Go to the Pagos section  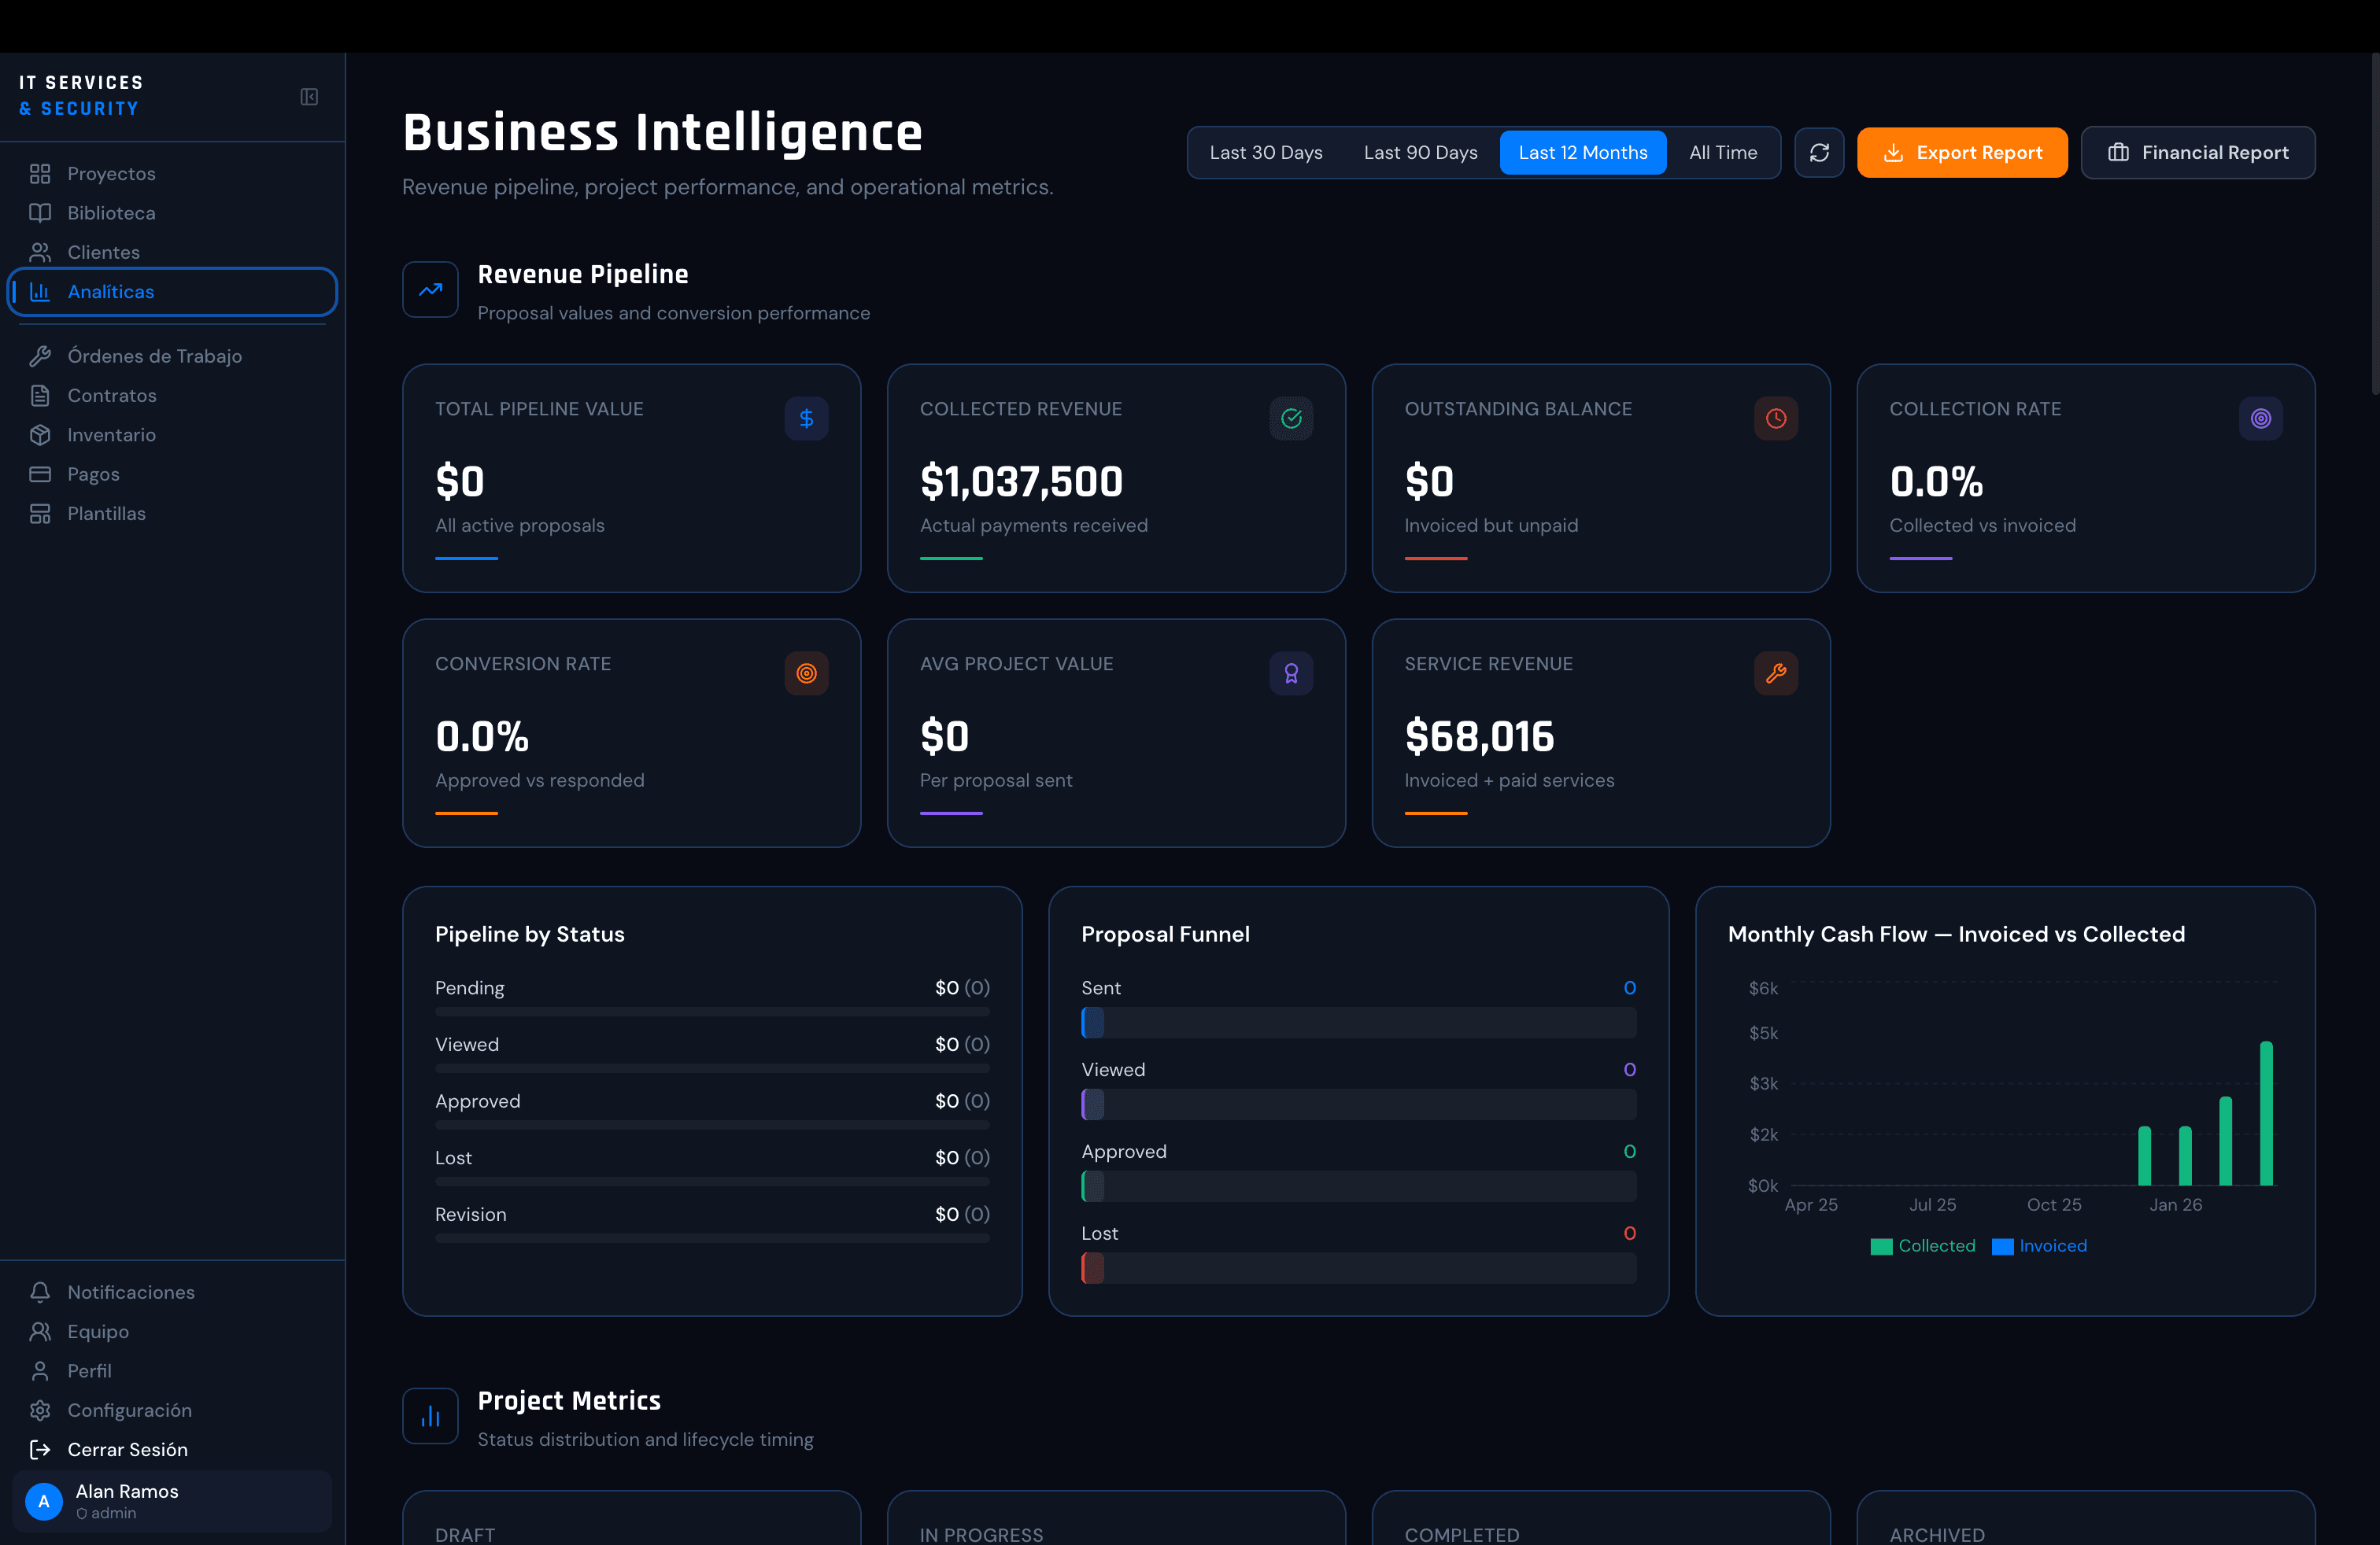pyautogui.click(x=93, y=474)
